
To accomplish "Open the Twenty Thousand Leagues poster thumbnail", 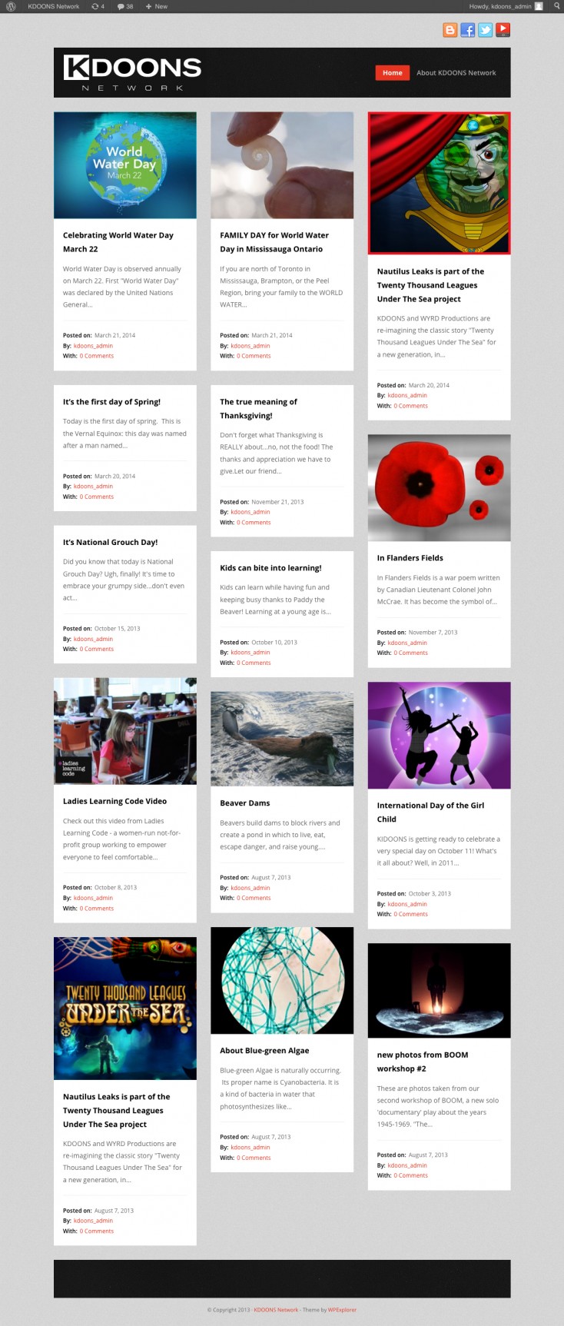I will (124, 1008).
